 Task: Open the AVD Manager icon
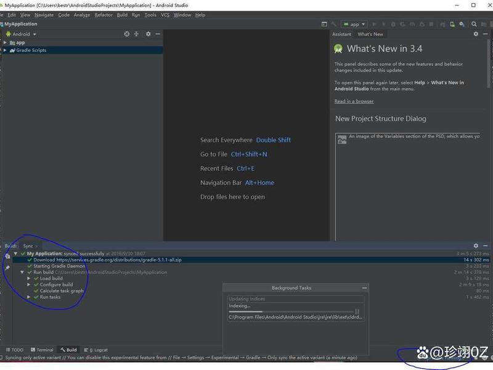point(452,24)
